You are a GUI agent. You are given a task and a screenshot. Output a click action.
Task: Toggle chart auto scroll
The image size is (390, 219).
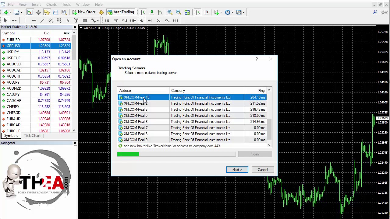(x=198, y=12)
